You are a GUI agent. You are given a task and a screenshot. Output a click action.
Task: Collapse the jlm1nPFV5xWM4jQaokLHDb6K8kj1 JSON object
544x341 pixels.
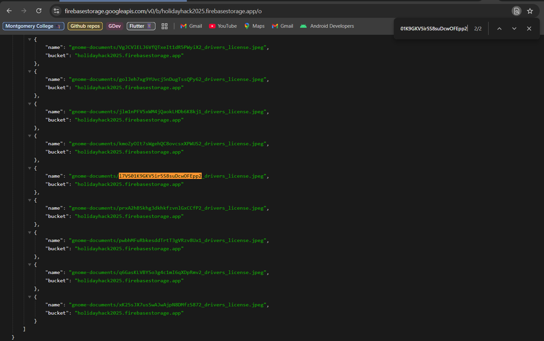coord(30,104)
